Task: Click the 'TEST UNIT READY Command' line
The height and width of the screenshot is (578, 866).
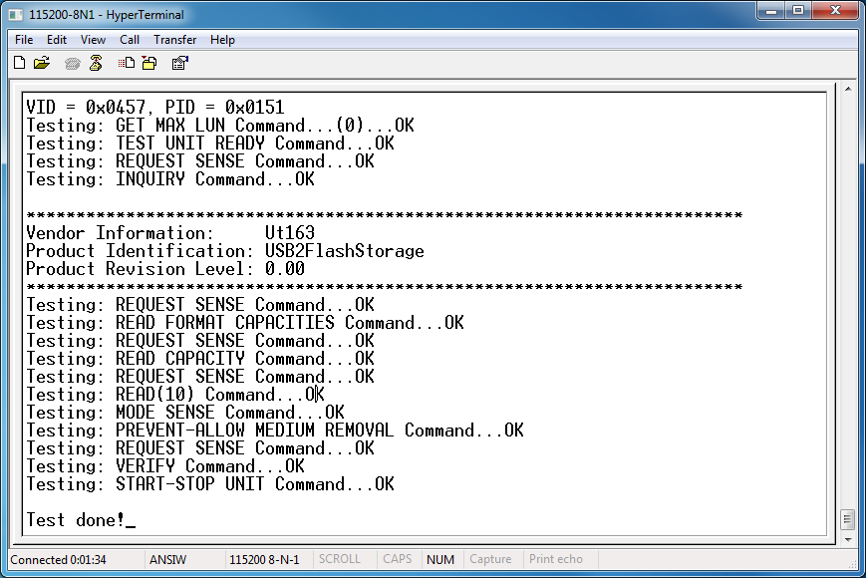Action: pyautogui.click(x=210, y=144)
